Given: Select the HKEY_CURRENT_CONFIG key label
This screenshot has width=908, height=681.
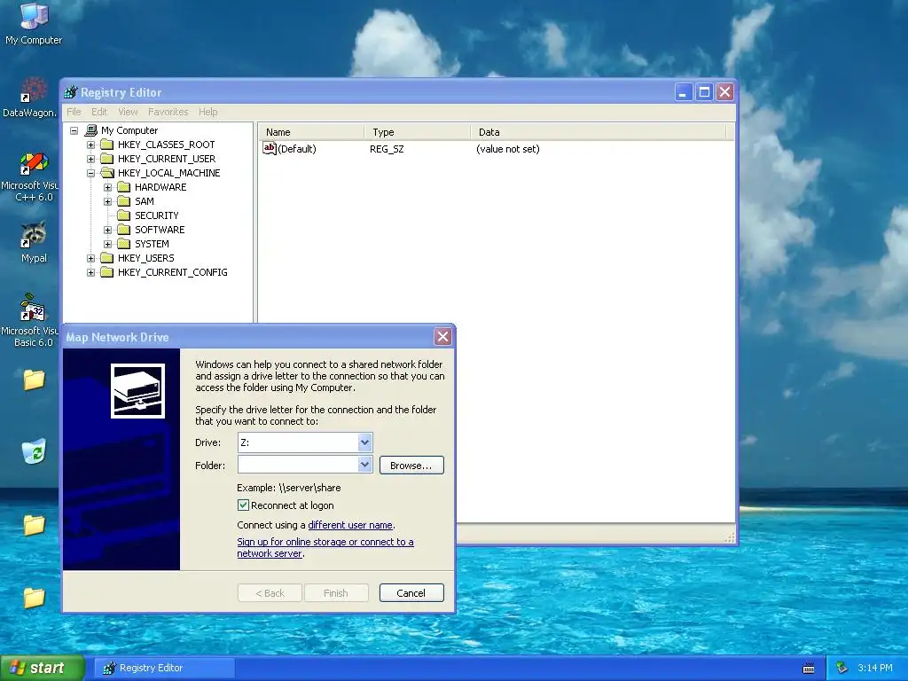Looking at the screenshot, I should (x=173, y=272).
